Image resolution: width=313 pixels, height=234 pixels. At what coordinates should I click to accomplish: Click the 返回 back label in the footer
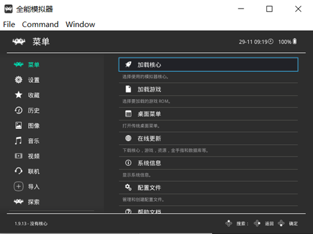click(270, 224)
